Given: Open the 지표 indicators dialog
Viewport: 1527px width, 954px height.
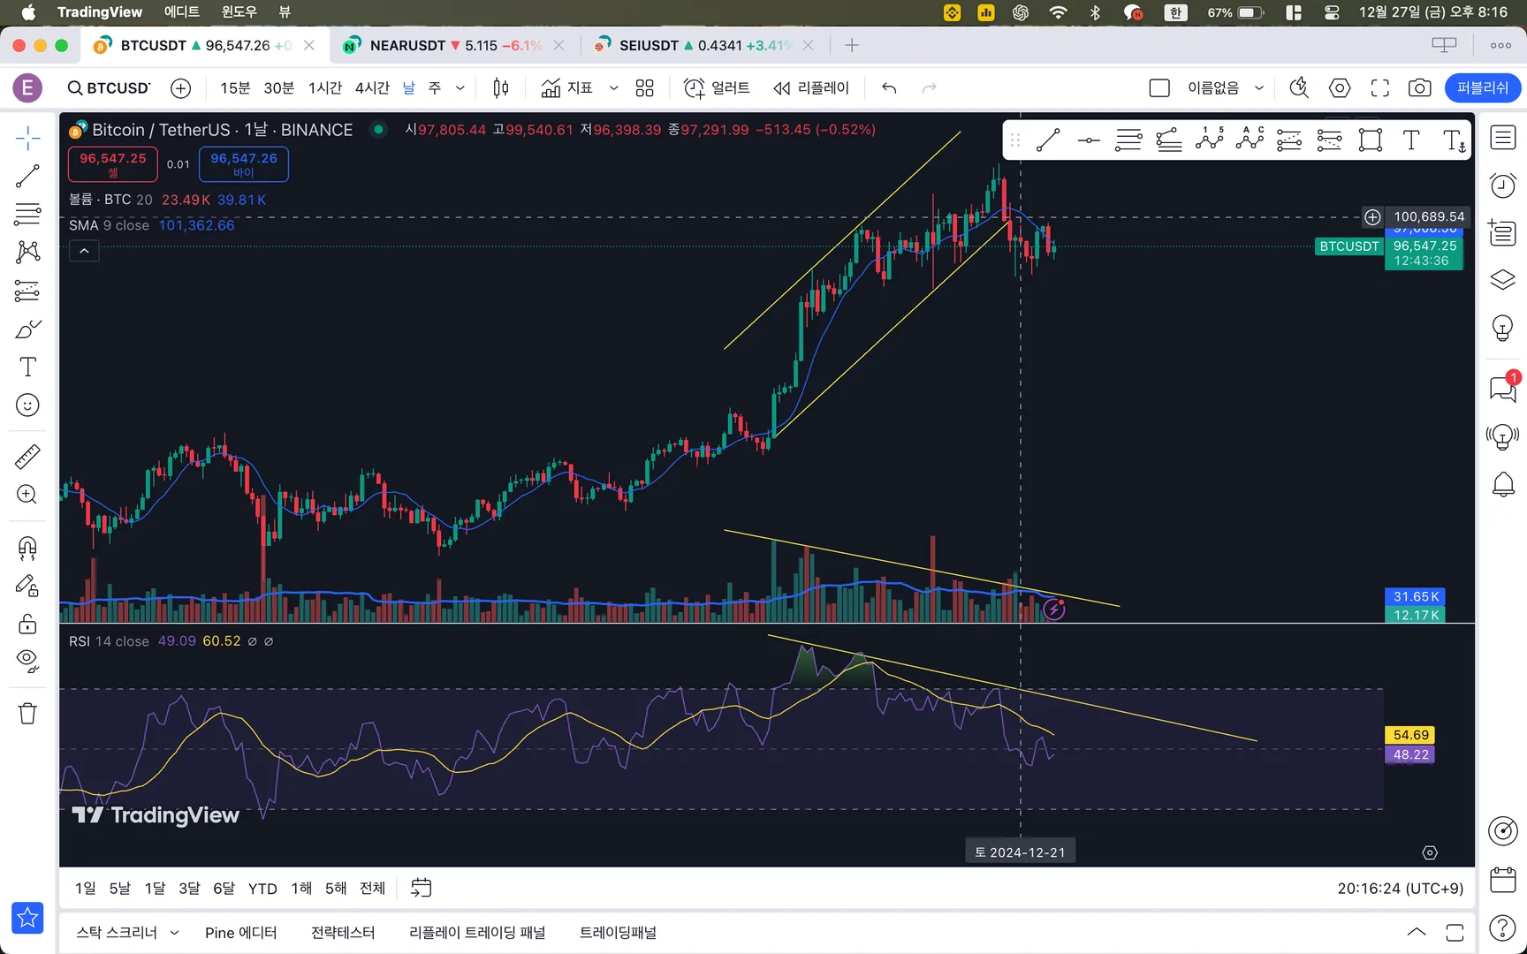Looking at the screenshot, I should (x=566, y=88).
